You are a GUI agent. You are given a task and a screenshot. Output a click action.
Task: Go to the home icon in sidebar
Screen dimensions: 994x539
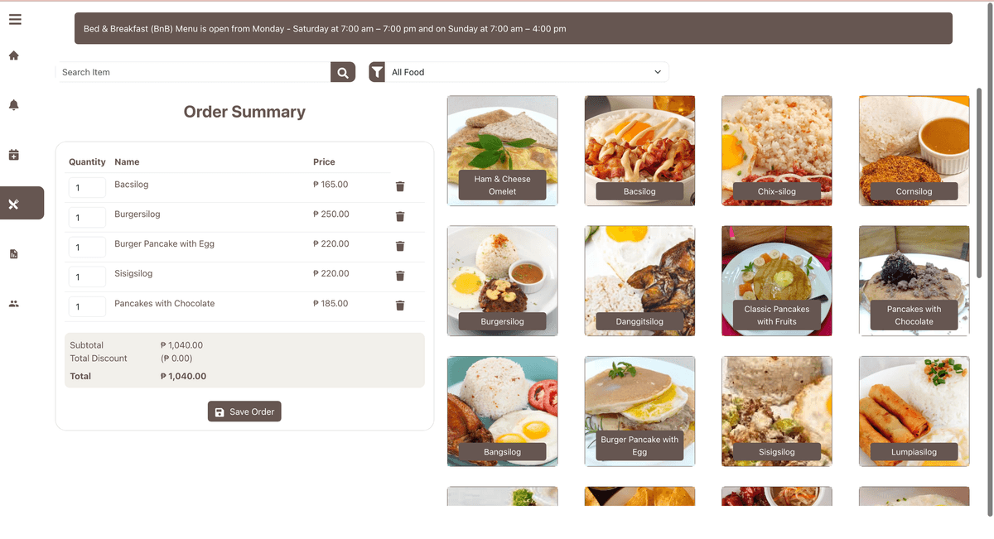pos(13,55)
